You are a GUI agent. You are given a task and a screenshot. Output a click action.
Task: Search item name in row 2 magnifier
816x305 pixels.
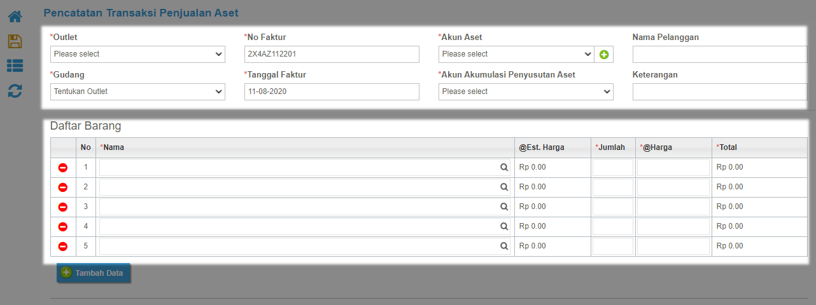click(x=504, y=187)
